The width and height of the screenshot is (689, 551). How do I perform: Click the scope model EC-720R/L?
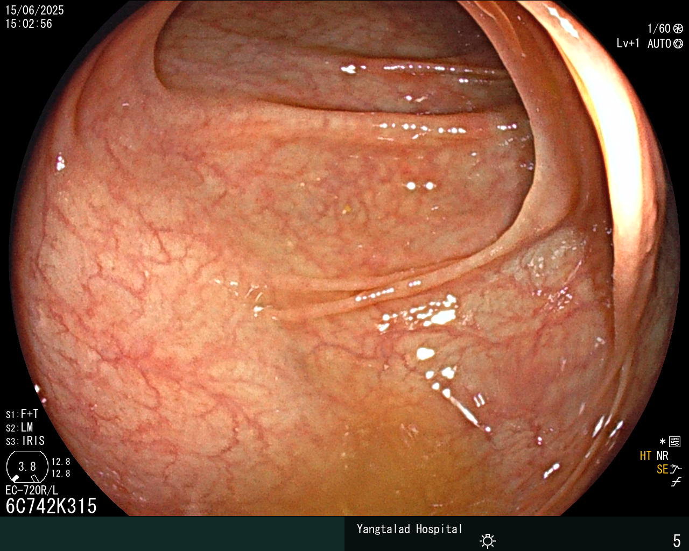32,490
